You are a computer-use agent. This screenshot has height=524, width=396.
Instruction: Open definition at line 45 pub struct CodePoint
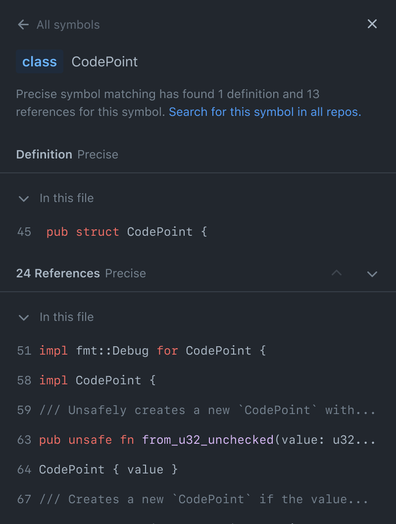[126, 232]
